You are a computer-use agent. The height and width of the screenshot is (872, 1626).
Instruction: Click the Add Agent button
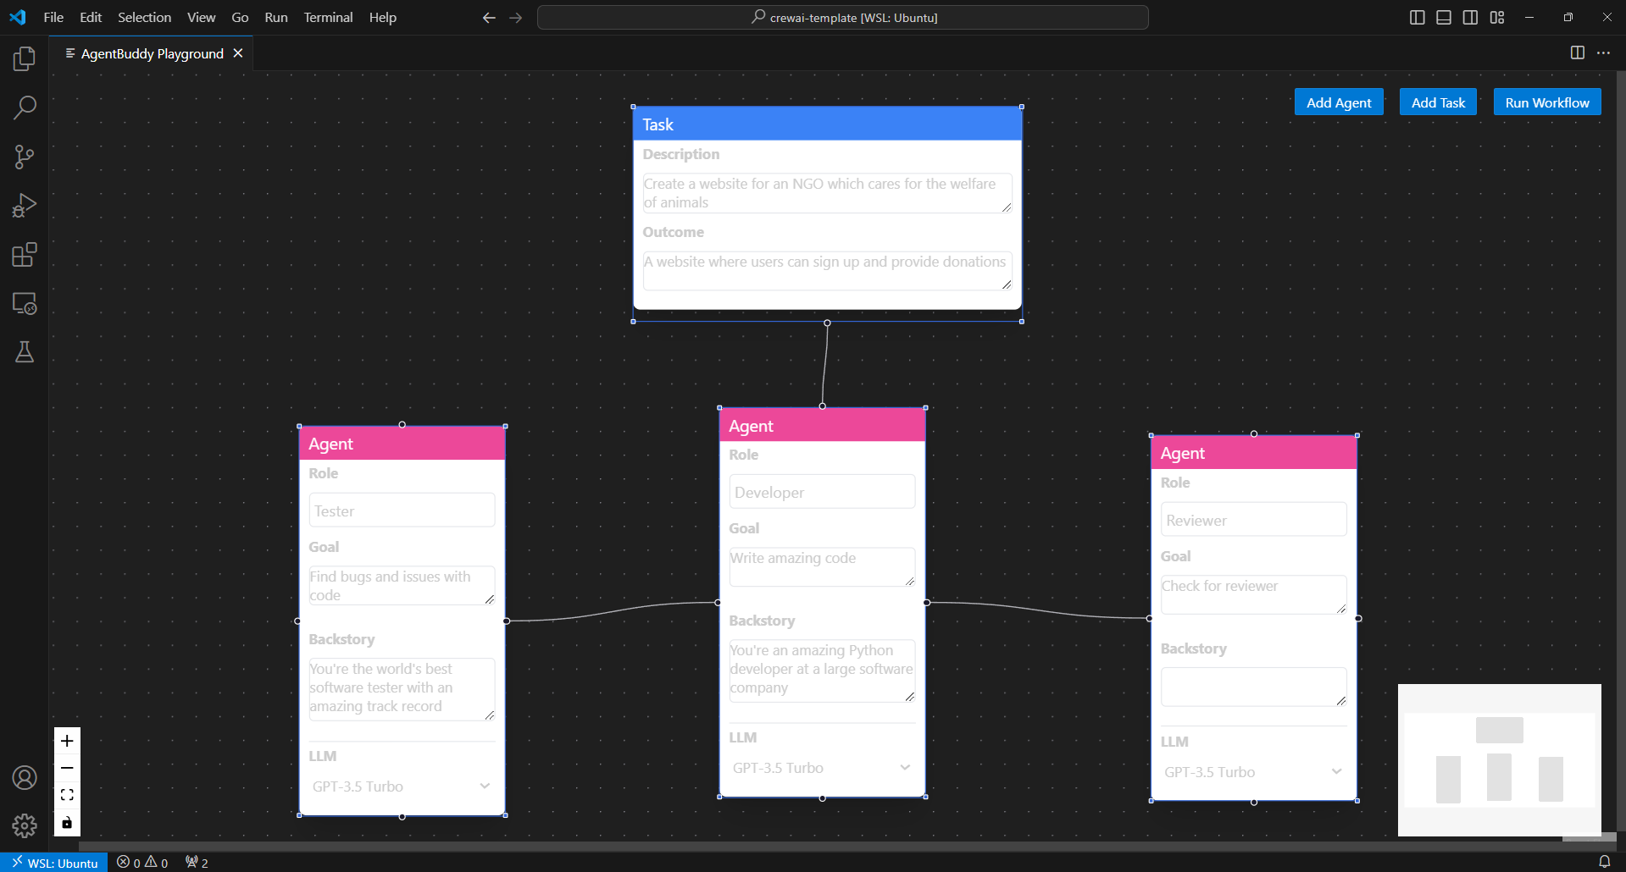coord(1339,102)
